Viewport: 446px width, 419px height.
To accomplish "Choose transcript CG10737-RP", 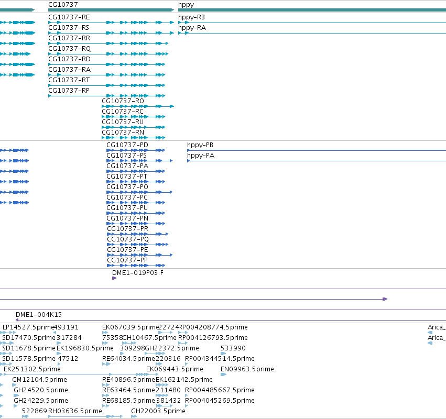I will (x=69, y=91).
